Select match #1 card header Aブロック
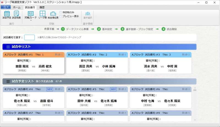Image resolution: width=220 pixels, height=127 pixels. 34,55
